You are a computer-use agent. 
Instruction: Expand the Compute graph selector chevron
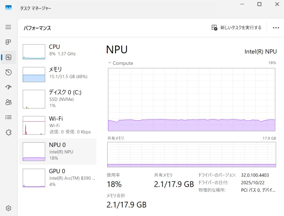pos(109,63)
